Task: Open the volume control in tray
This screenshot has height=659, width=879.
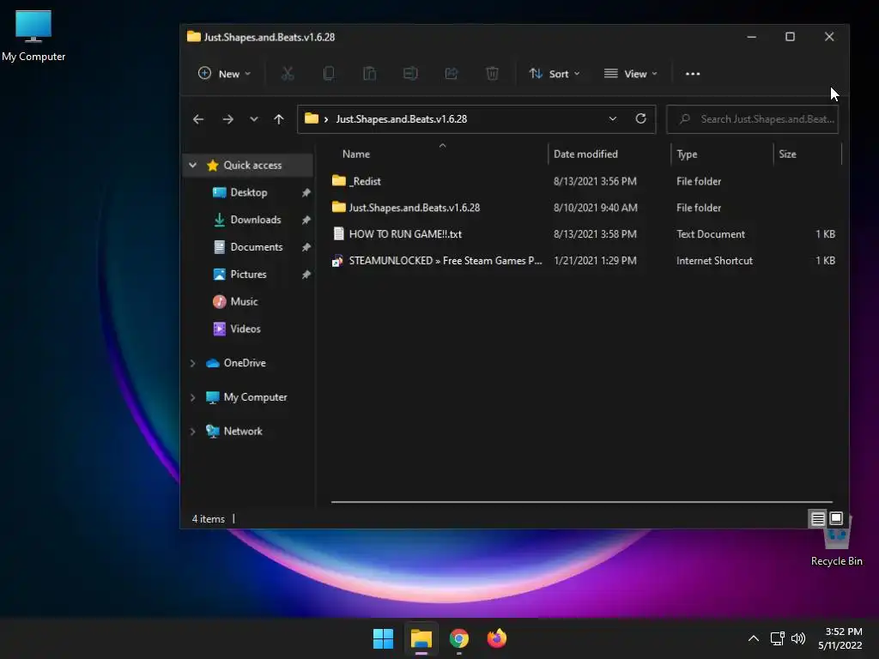Action: tap(798, 638)
